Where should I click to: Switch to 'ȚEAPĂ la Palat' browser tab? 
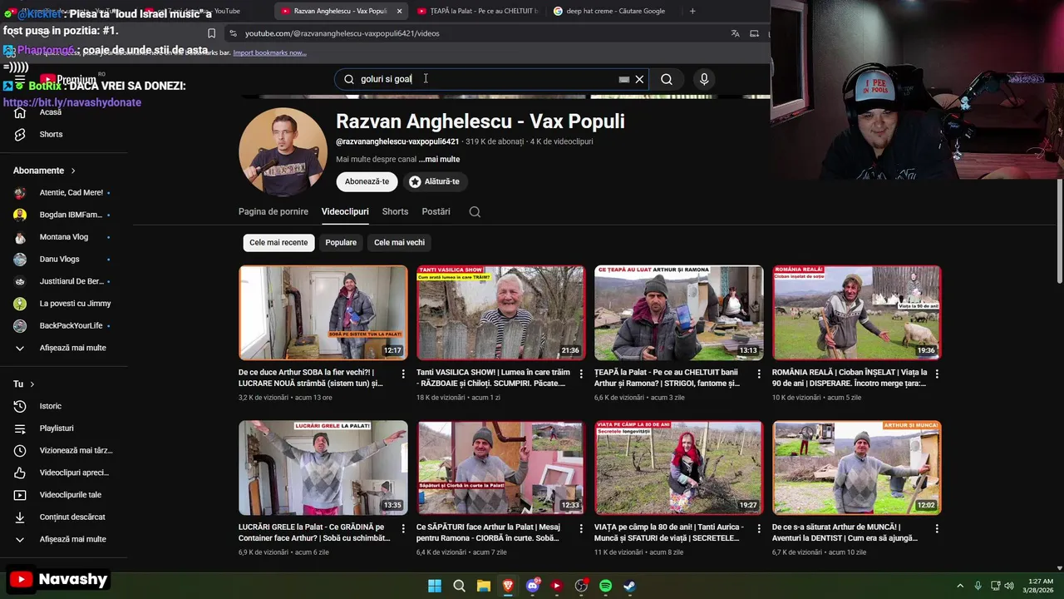click(477, 11)
